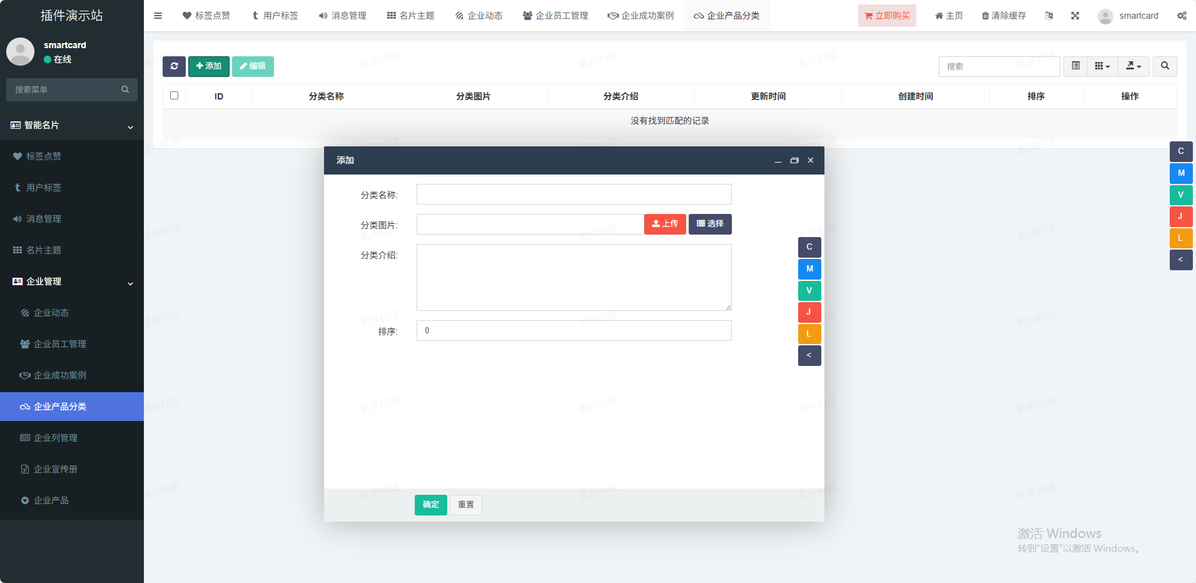The width and height of the screenshot is (1196, 583).
Task: Click the orange L swatch in the dialog
Action: (x=809, y=334)
